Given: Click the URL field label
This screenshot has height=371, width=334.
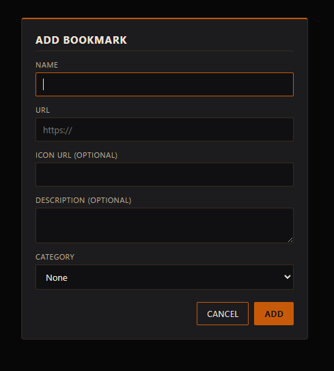Looking at the screenshot, I should click(x=42, y=110).
